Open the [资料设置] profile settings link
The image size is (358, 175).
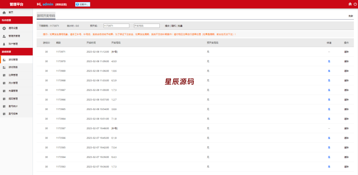(61, 5)
